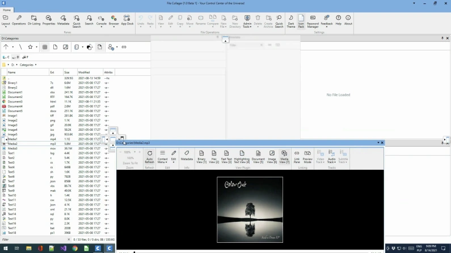Viewport: 451px width, 253px height.
Task: Switch to file icon view mode
Action: [55, 47]
